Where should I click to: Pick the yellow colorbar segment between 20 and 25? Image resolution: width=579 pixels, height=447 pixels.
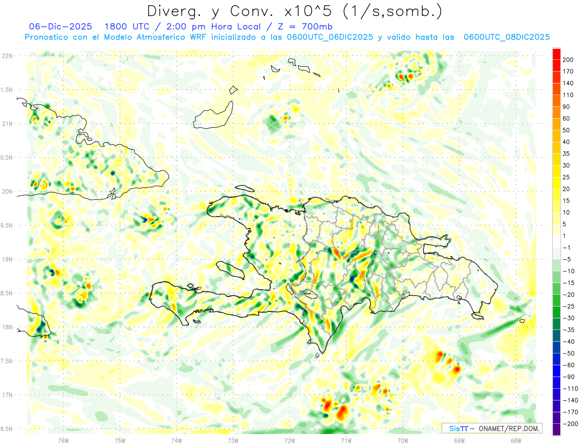click(x=556, y=183)
